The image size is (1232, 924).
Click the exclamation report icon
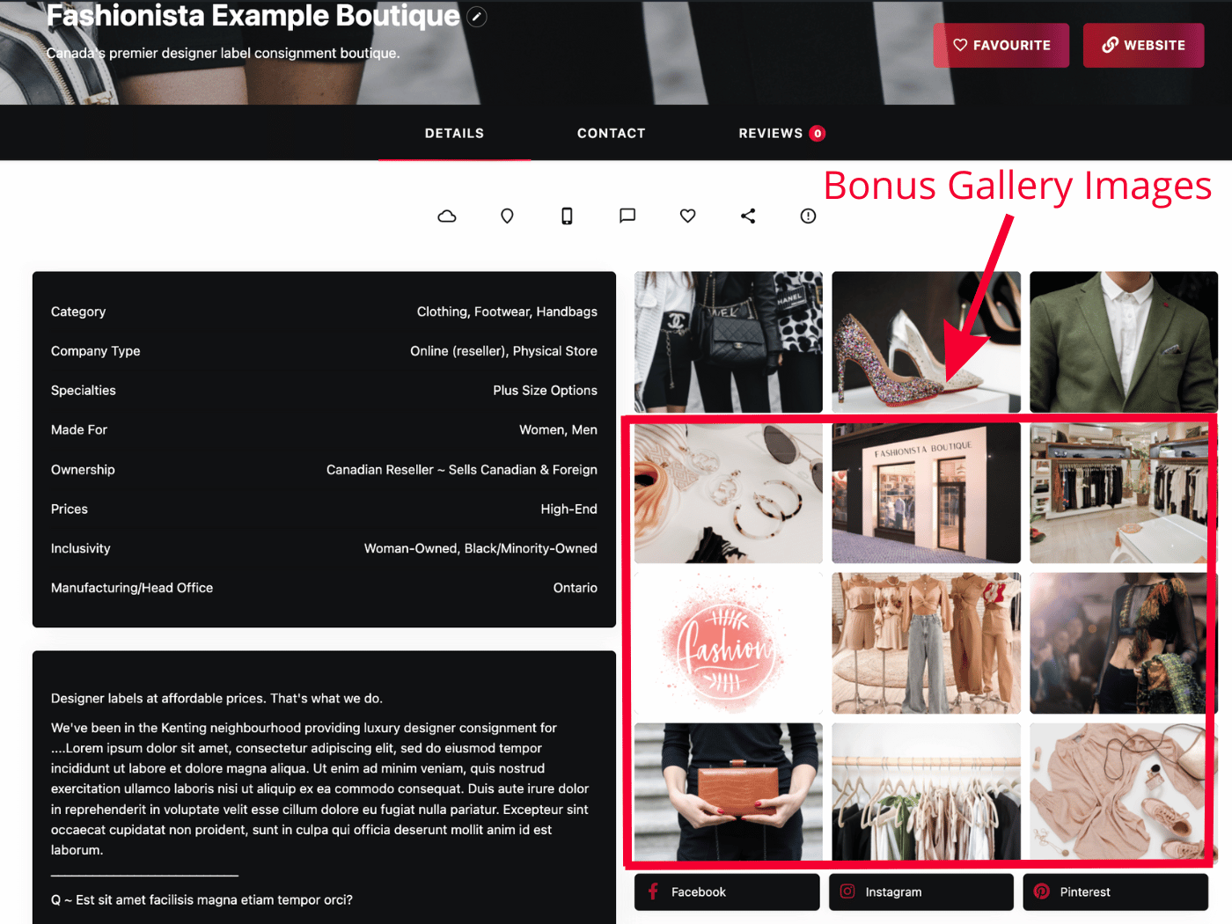tap(808, 216)
